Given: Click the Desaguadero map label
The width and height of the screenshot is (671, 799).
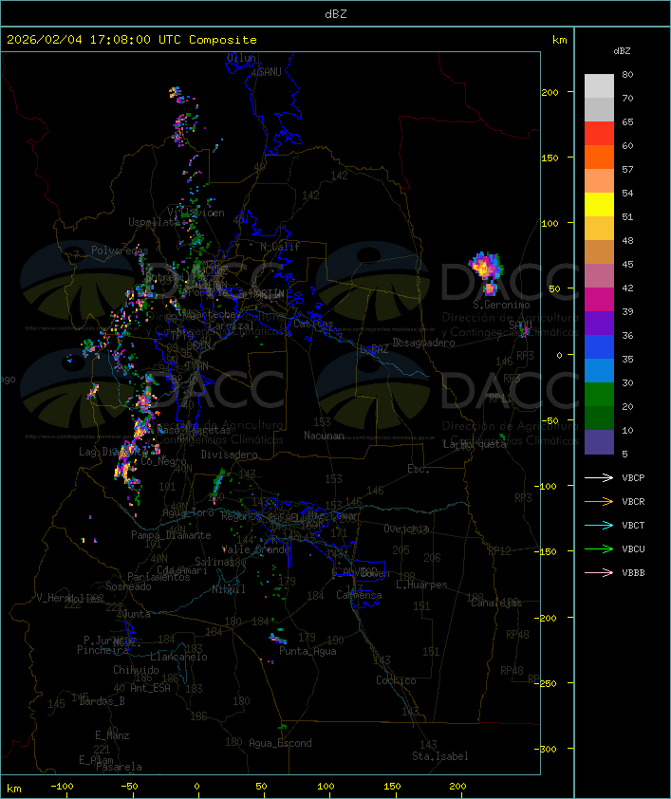Looking at the screenshot, I should (423, 343).
